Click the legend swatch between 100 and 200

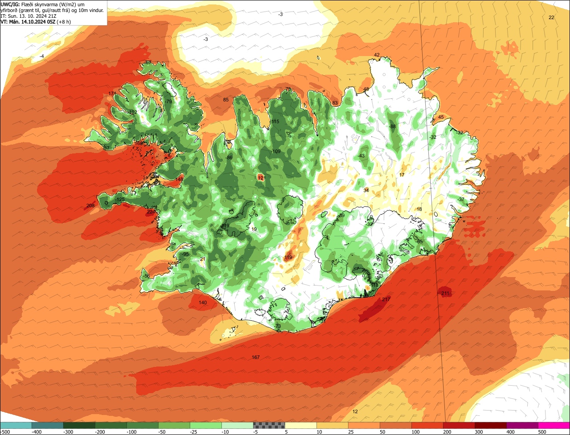(427, 425)
